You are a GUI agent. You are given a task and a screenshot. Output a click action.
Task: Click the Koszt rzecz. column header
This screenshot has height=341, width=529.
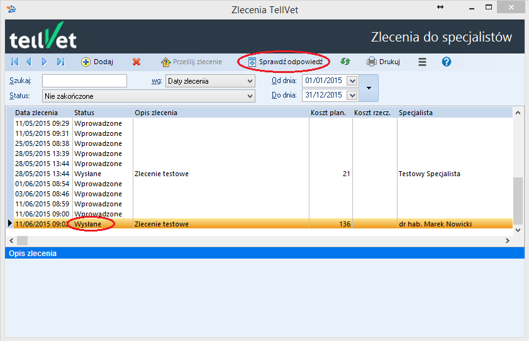(372, 113)
